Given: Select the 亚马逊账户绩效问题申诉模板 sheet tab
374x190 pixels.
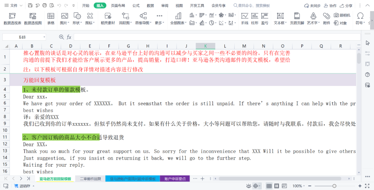Looking at the screenshot, I should [x=133, y=179].
